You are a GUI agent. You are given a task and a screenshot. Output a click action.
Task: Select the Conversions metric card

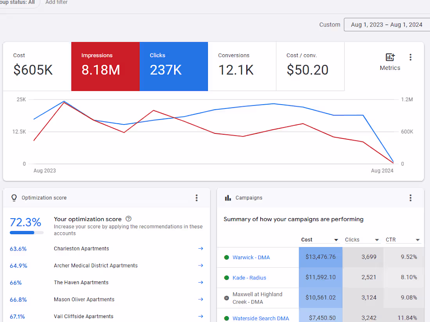(x=242, y=66)
